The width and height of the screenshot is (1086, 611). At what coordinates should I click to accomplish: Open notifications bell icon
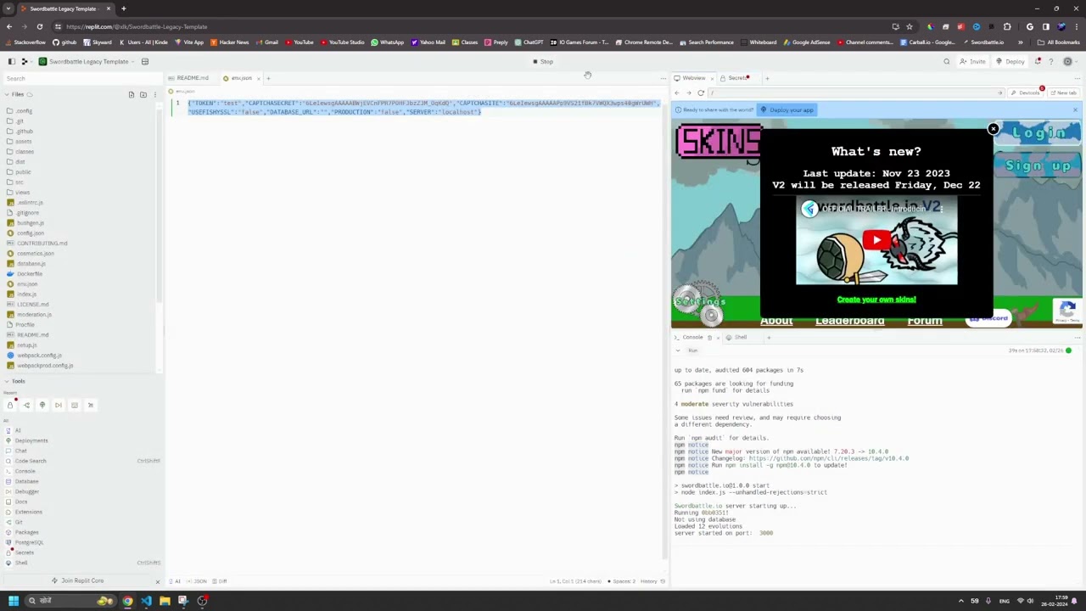click(1038, 61)
